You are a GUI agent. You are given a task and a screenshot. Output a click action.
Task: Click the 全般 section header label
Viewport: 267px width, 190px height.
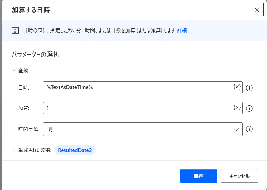pos(23,70)
